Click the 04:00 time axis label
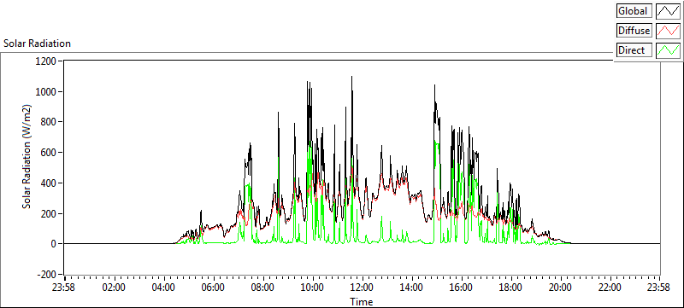Image resolution: width=684 pixels, height=308 pixels. [164, 288]
